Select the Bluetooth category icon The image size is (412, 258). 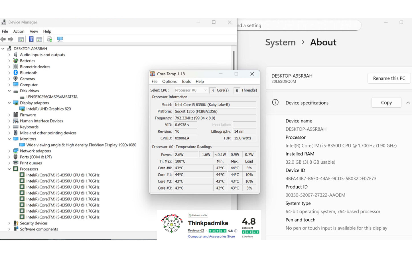coord(16,73)
